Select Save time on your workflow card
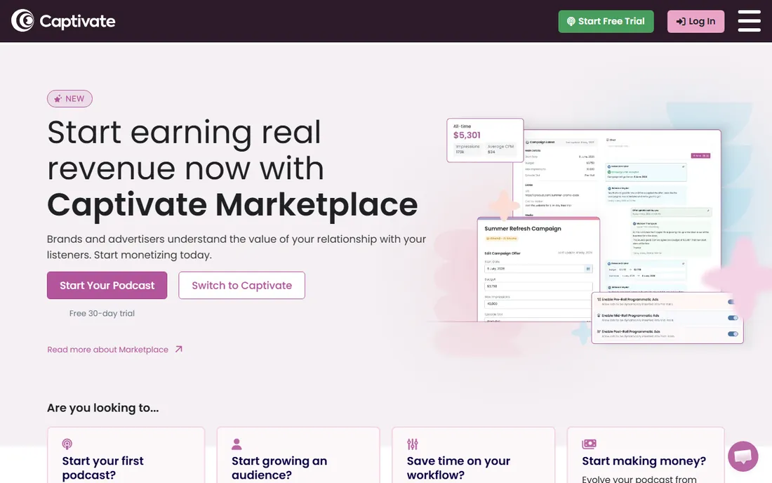772x483 pixels. pos(473,456)
